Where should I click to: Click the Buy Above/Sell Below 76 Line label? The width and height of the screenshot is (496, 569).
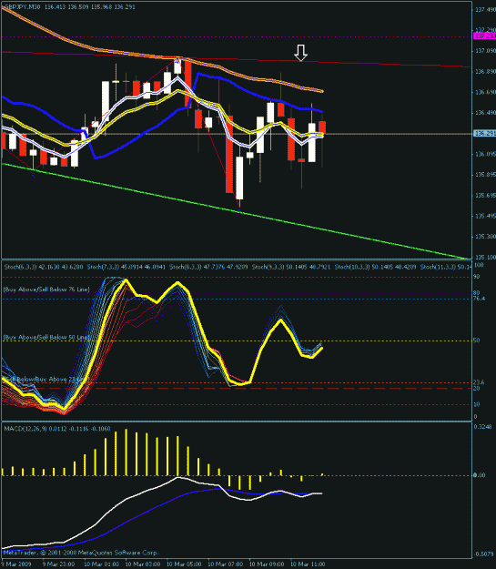(46, 290)
